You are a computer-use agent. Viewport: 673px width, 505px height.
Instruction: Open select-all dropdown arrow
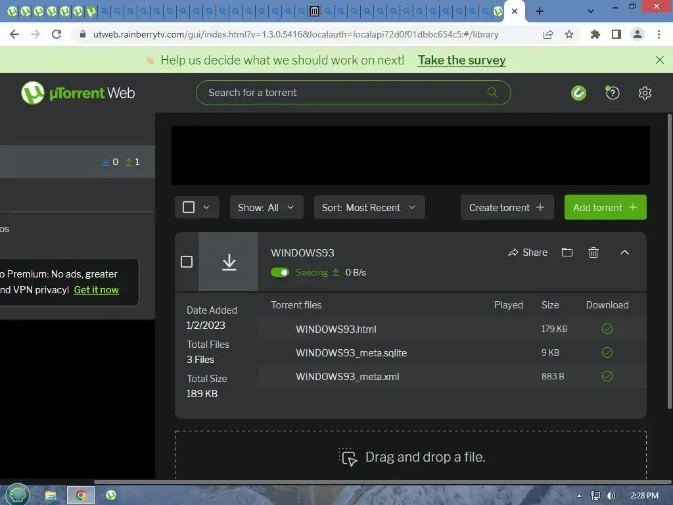206,207
